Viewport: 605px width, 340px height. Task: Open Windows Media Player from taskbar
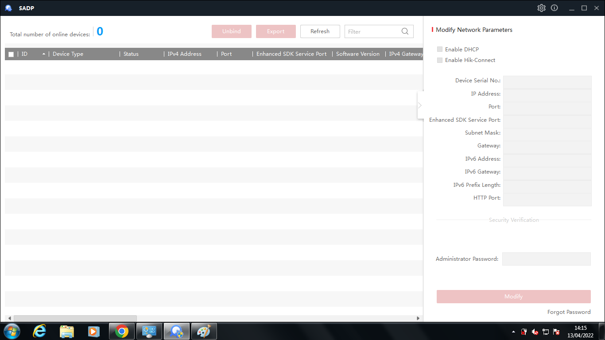93,331
